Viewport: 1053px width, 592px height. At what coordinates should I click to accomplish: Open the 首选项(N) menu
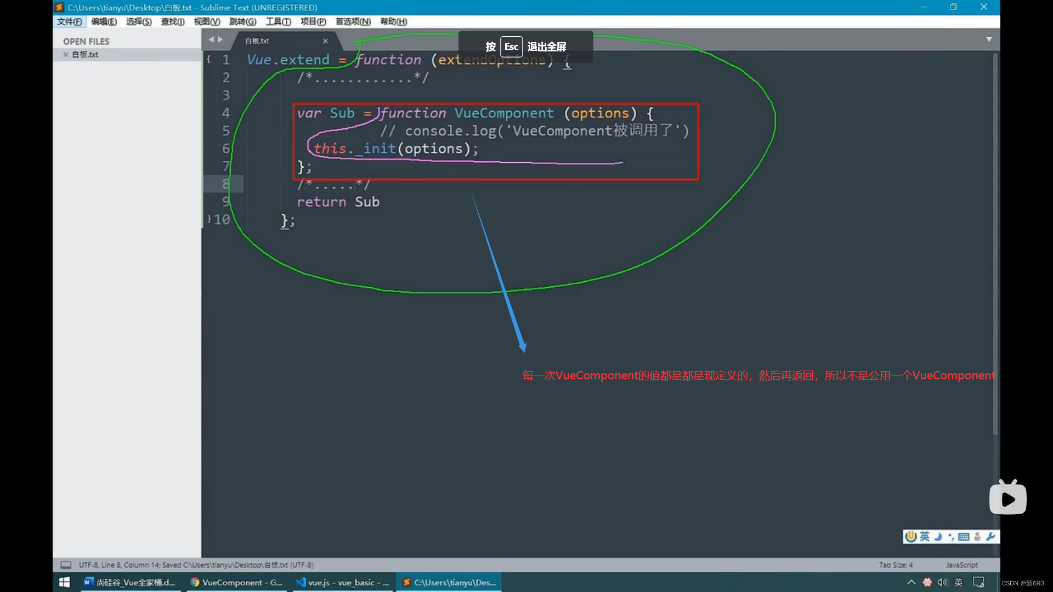coord(353,21)
